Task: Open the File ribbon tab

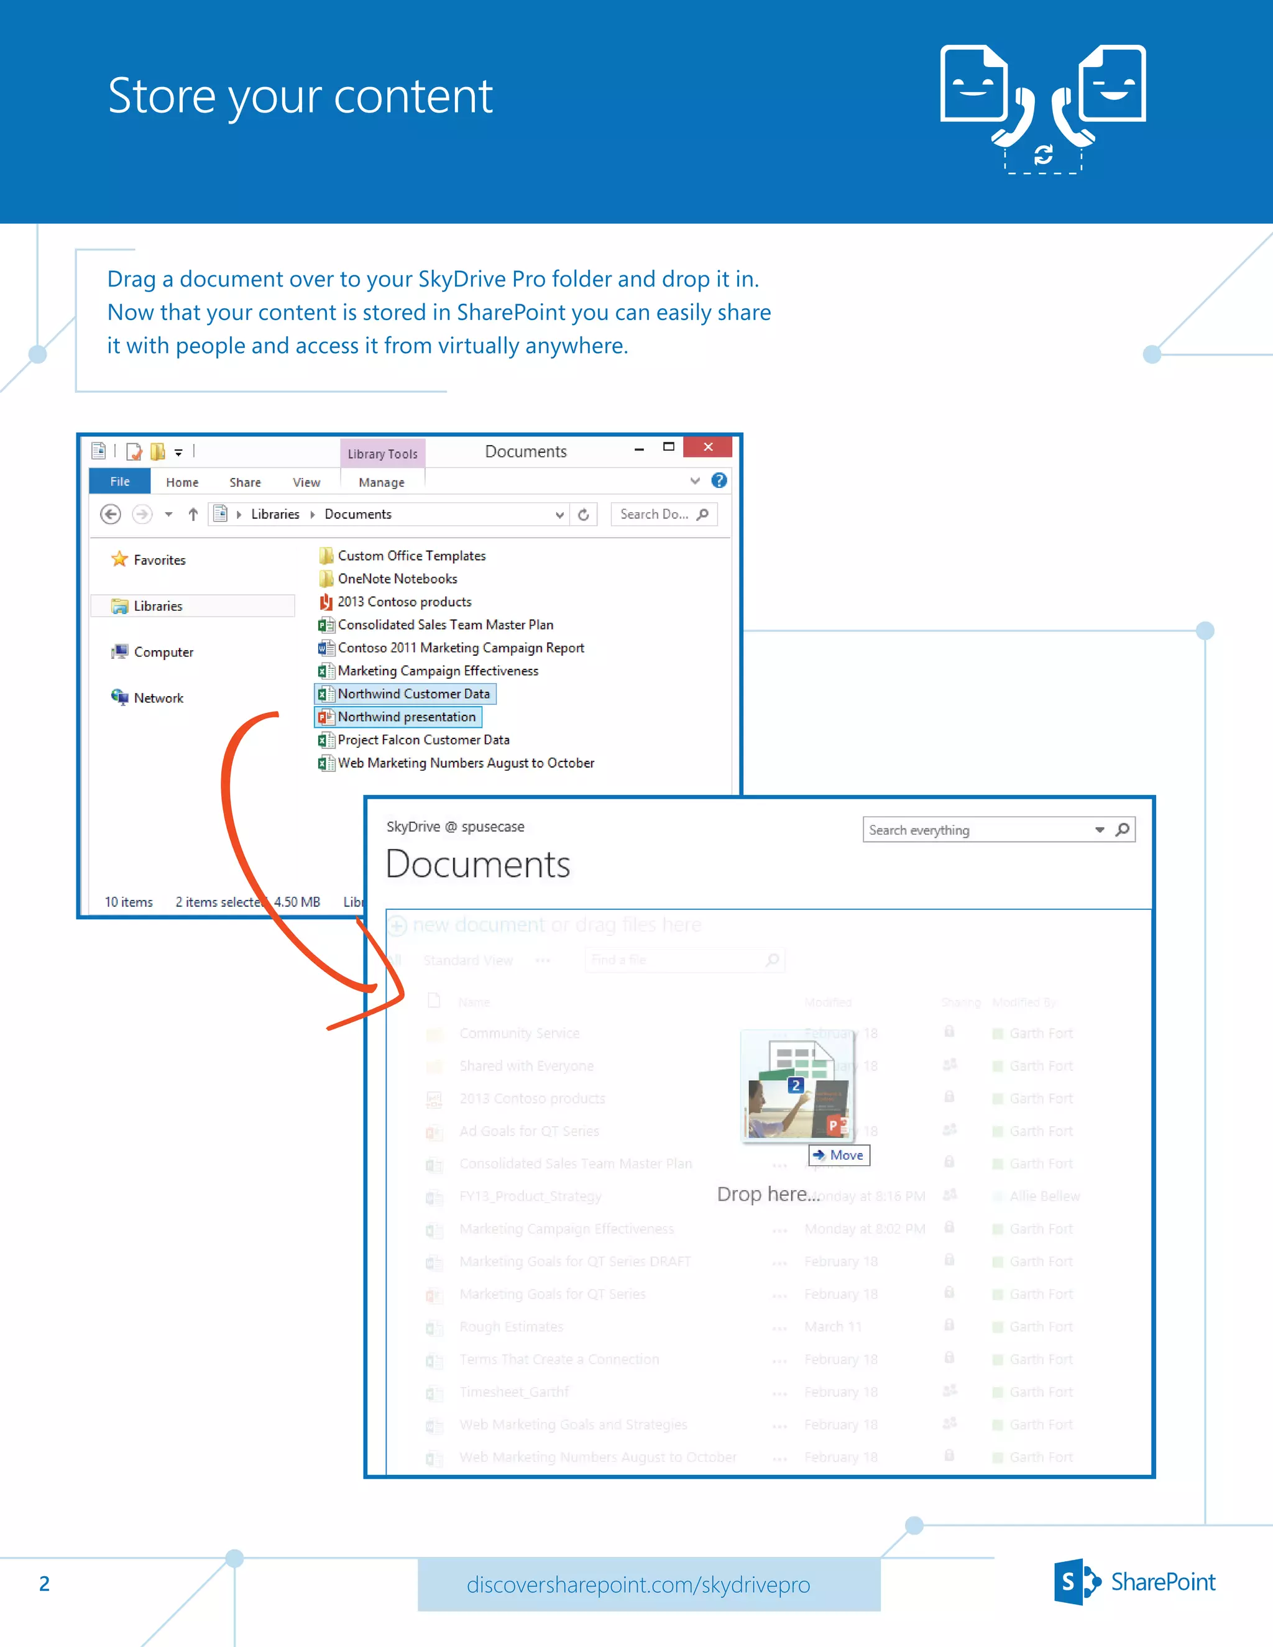Action: pyautogui.click(x=120, y=481)
